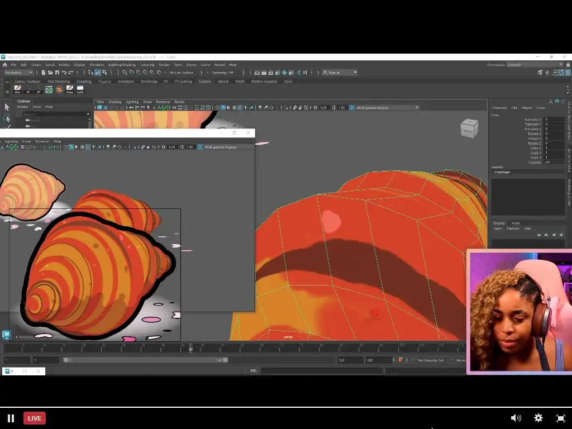Toggle select by hierarchy mode icon
This screenshot has height=429, width=572.
[91, 73]
